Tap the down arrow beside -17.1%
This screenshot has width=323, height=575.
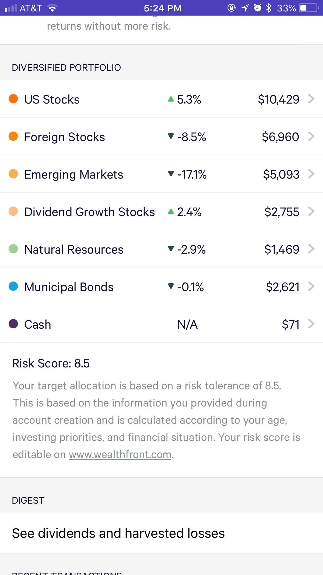pyautogui.click(x=171, y=174)
